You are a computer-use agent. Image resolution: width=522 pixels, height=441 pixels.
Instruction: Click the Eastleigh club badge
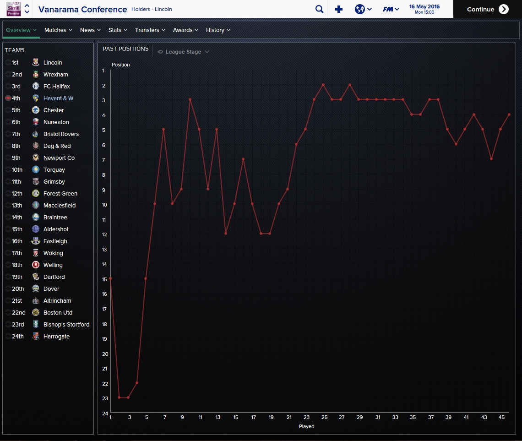36,241
